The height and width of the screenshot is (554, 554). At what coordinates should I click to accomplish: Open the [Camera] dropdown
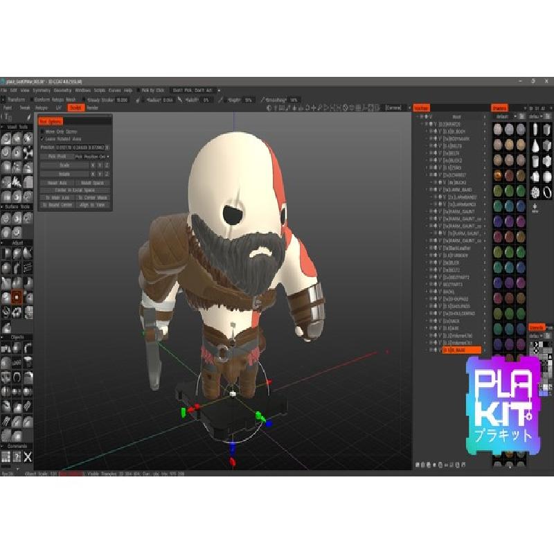[397, 108]
